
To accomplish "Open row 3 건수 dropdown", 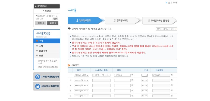I will 145,85.
